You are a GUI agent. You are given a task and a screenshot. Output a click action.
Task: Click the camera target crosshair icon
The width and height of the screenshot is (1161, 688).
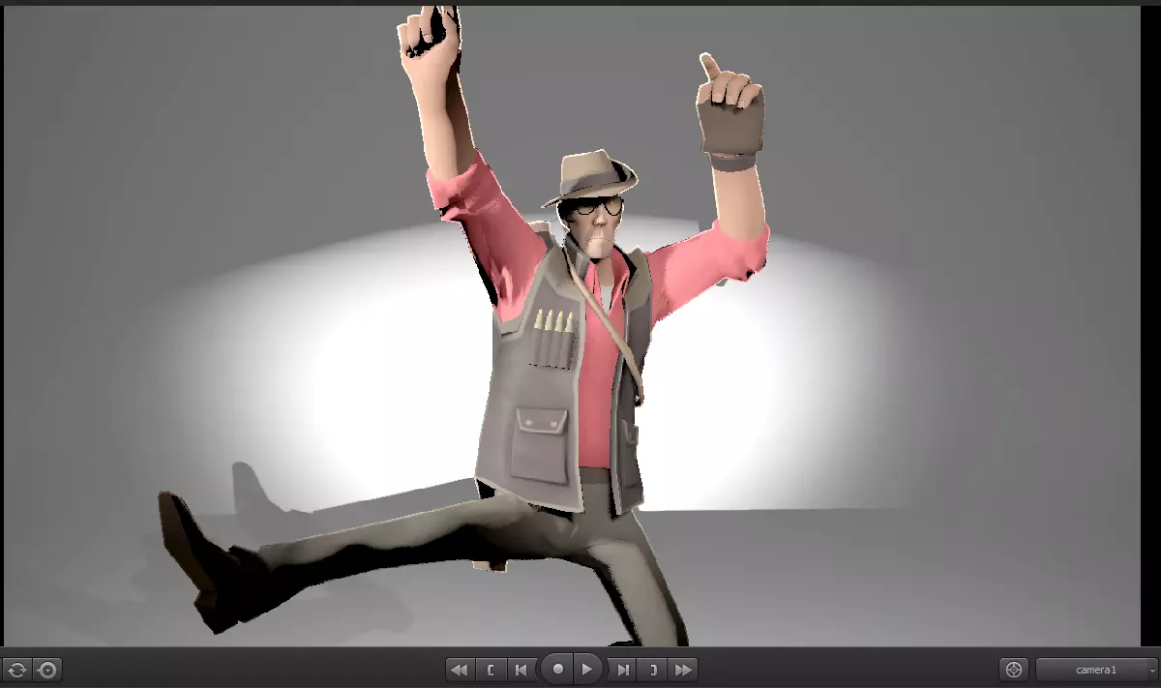(x=1014, y=670)
